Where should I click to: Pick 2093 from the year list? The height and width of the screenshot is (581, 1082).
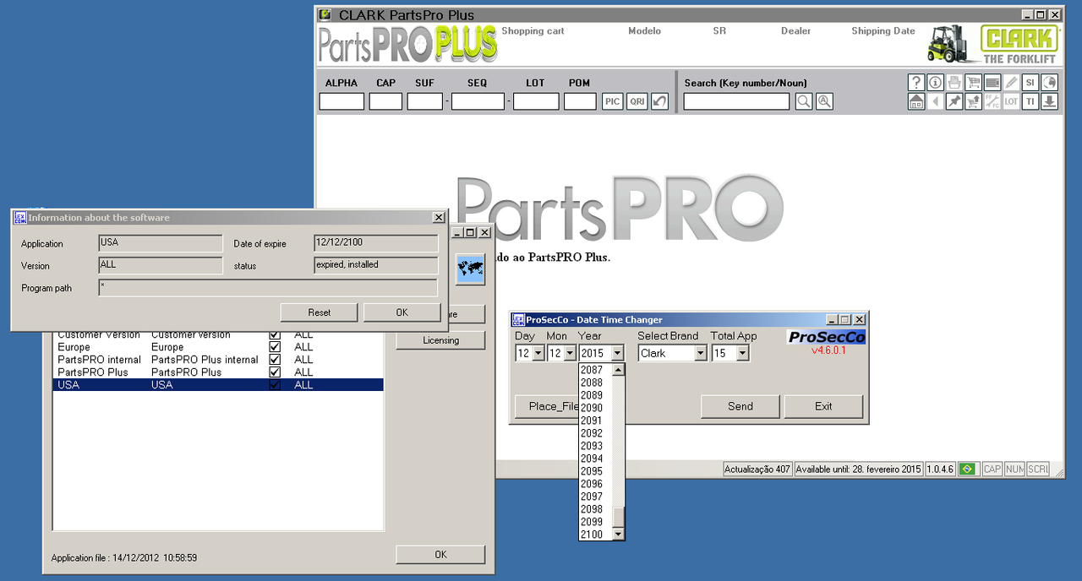tap(592, 446)
